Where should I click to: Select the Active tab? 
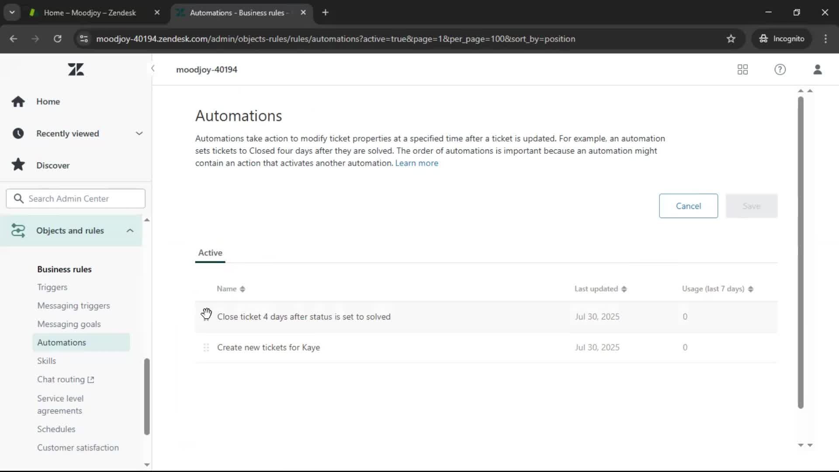(210, 253)
